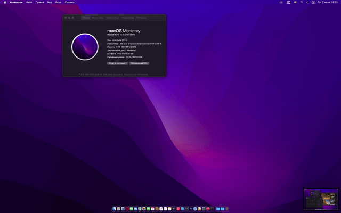
Task: Open the Apple TV app in Dock
Action: click(174, 209)
